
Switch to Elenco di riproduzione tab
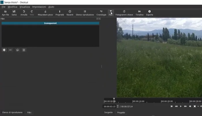coord(12,113)
